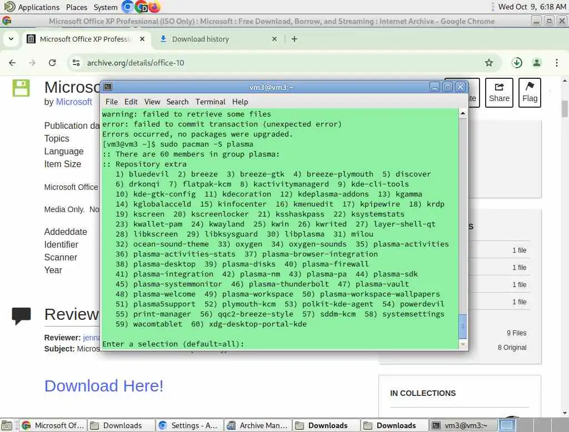
Task: Open terminal Edit menu
Action: coord(131,102)
